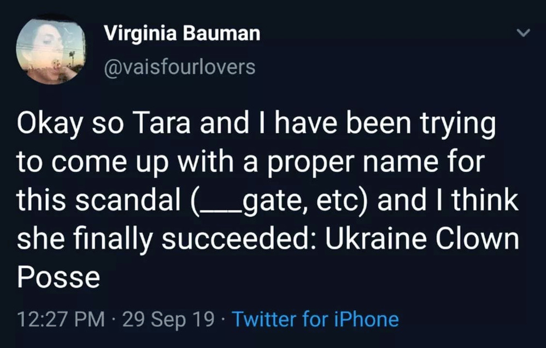Click the "(___gate, etc)" text

click(279, 201)
